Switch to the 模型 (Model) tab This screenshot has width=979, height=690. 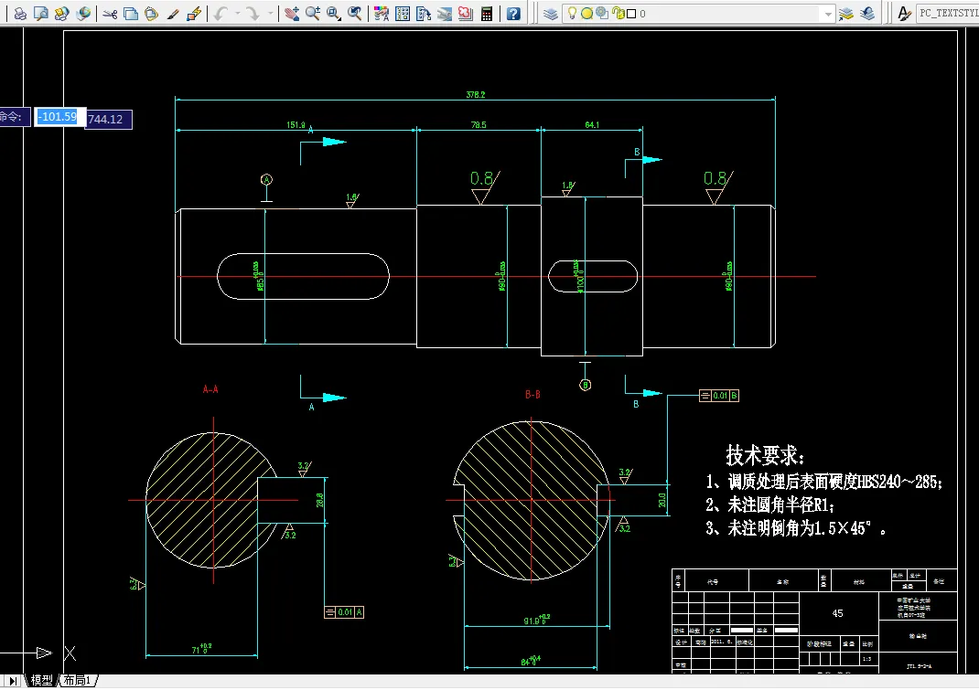point(42,680)
